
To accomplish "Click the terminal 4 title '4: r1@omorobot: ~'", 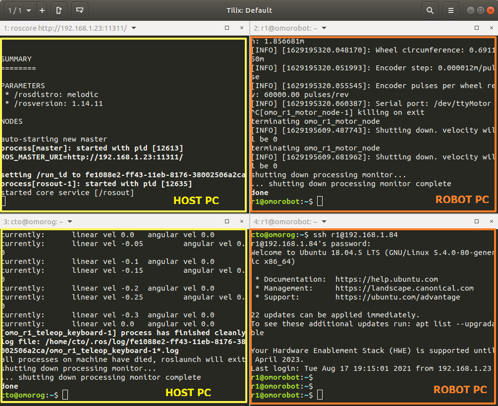I will point(285,222).
